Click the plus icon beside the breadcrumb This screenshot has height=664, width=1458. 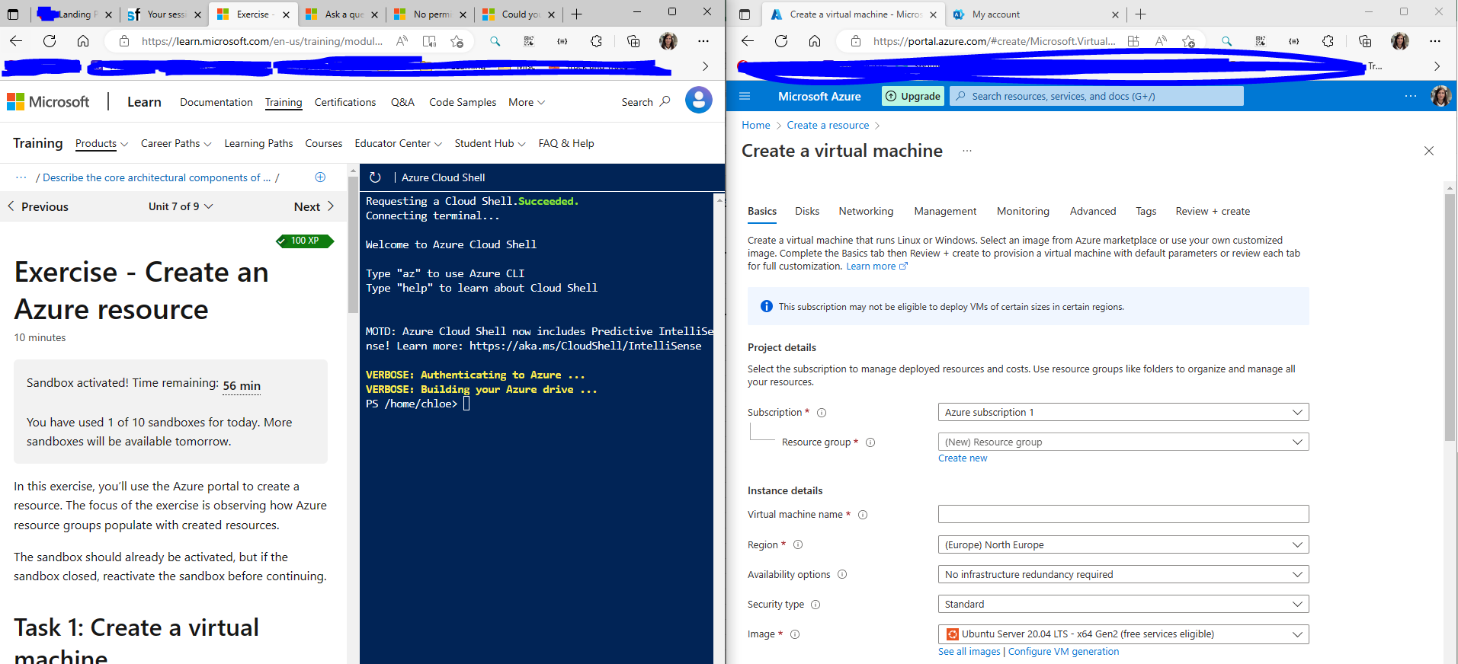(x=320, y=177)
